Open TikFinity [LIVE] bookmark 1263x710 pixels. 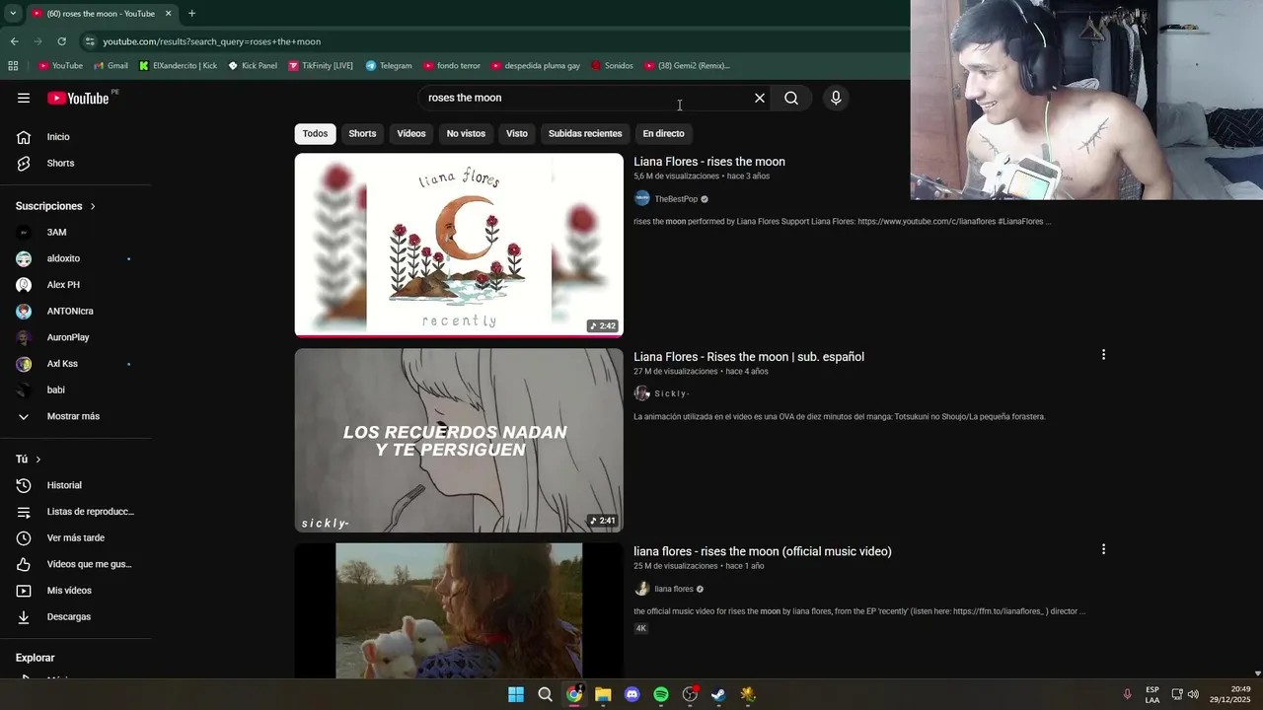point(321,66)
